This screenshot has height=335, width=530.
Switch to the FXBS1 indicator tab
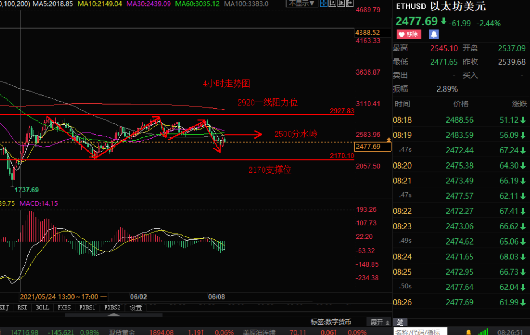click(x=87, y=308)
